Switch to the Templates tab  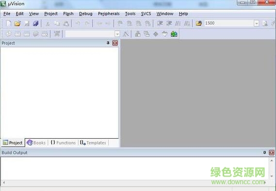(x=93, y=143)
